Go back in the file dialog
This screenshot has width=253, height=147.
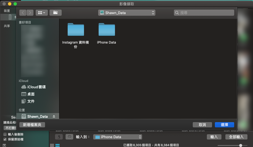pos(23,13)
